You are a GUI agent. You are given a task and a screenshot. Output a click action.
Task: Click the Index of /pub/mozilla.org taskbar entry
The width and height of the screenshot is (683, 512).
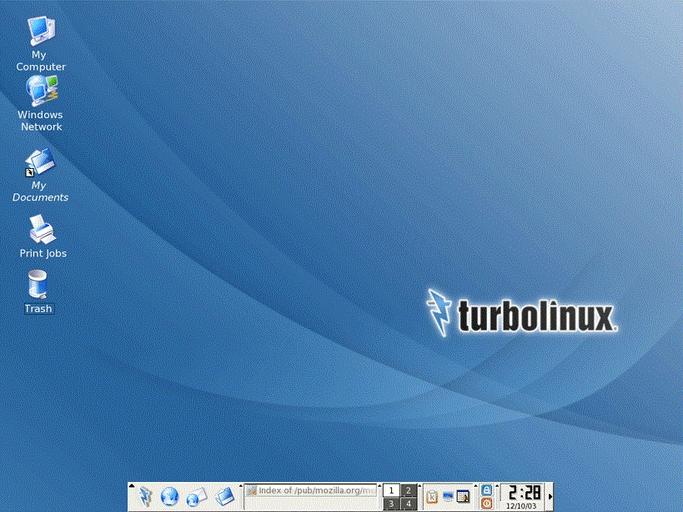[310, 490]
